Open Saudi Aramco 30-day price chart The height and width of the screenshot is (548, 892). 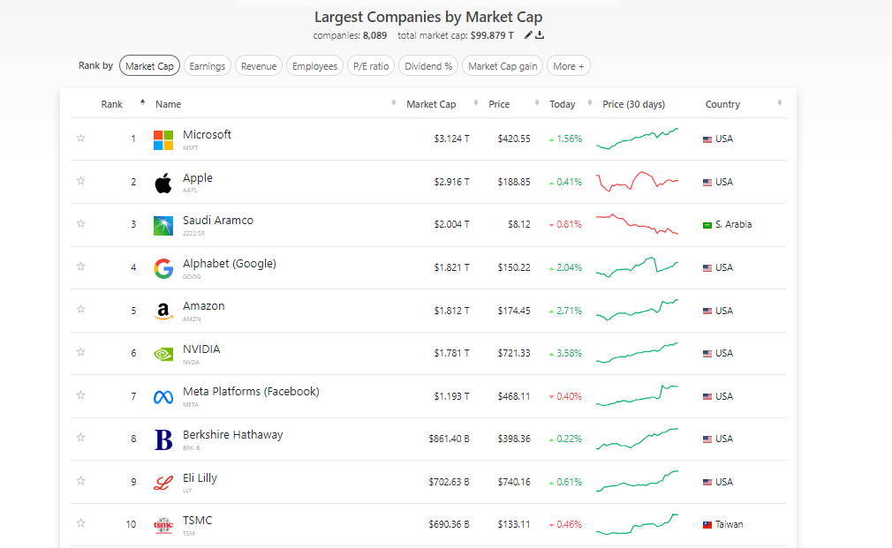coord(637,224)
